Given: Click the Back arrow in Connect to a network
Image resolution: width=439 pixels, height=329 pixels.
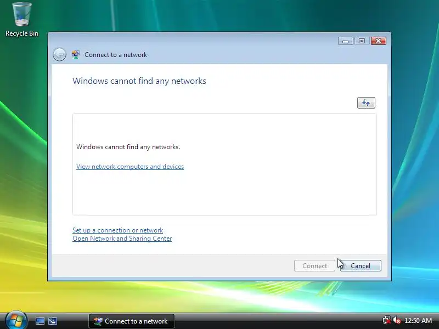Looking at the screenshot, I should 59,54.
